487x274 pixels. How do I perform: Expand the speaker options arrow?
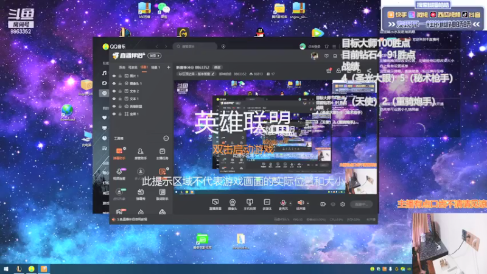[x=308, y=203]
